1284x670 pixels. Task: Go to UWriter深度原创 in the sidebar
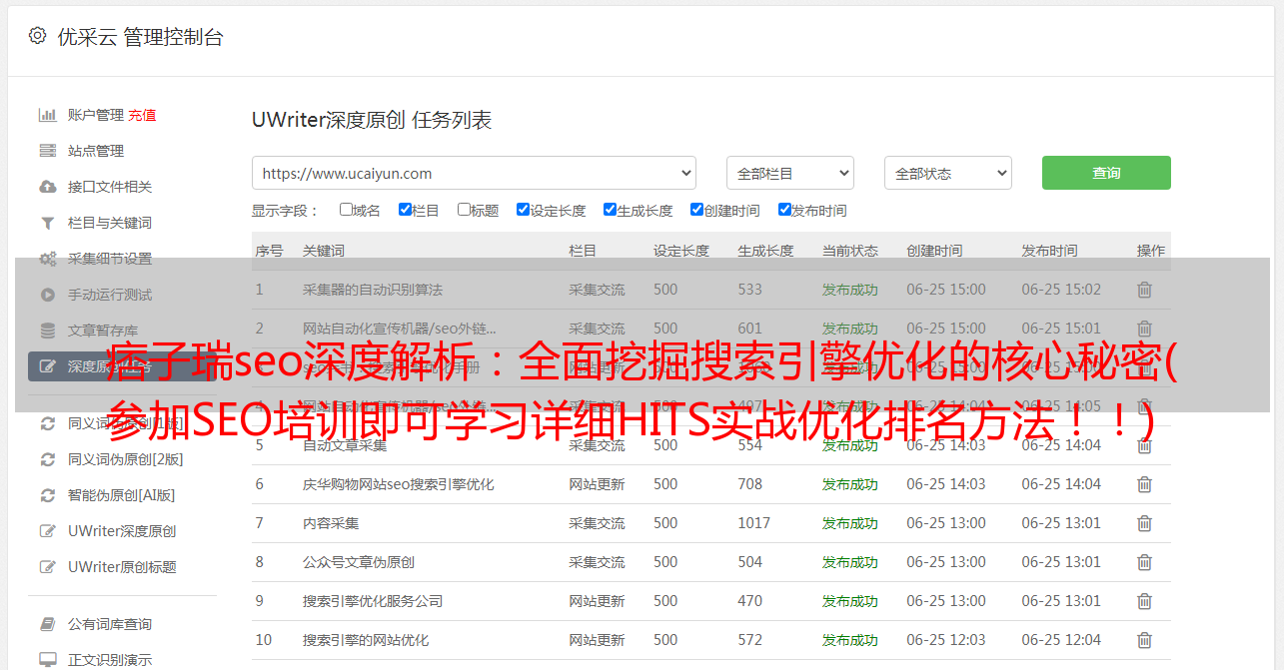[x=122, y=531]
